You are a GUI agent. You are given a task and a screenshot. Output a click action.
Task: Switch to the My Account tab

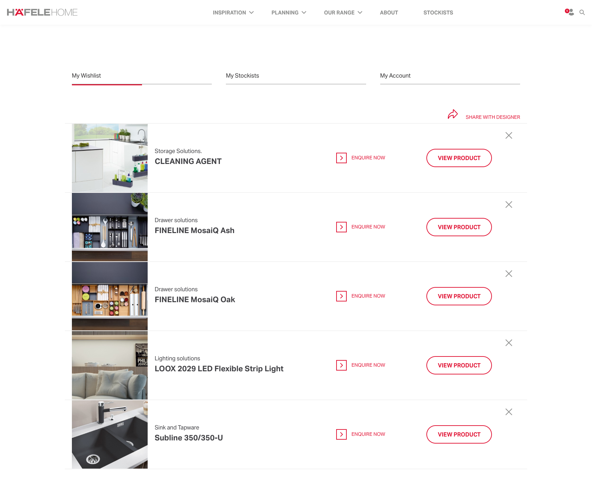click(395, 75)
